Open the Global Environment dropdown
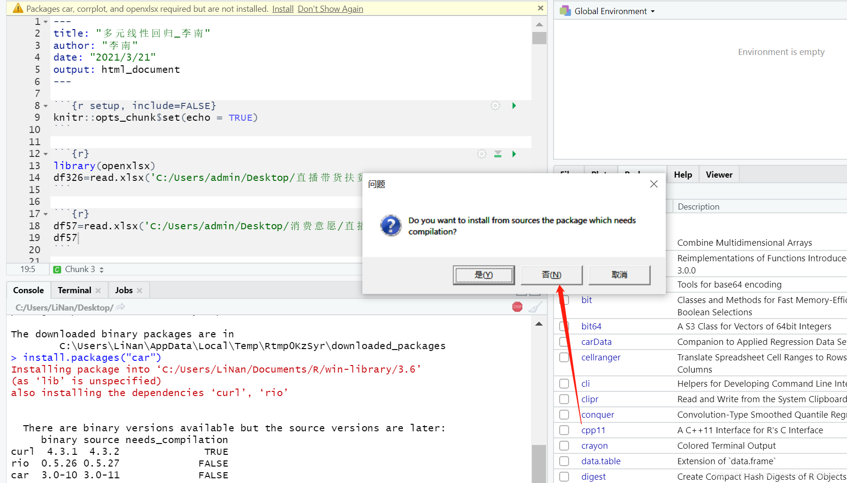 [x=653, y=11]
